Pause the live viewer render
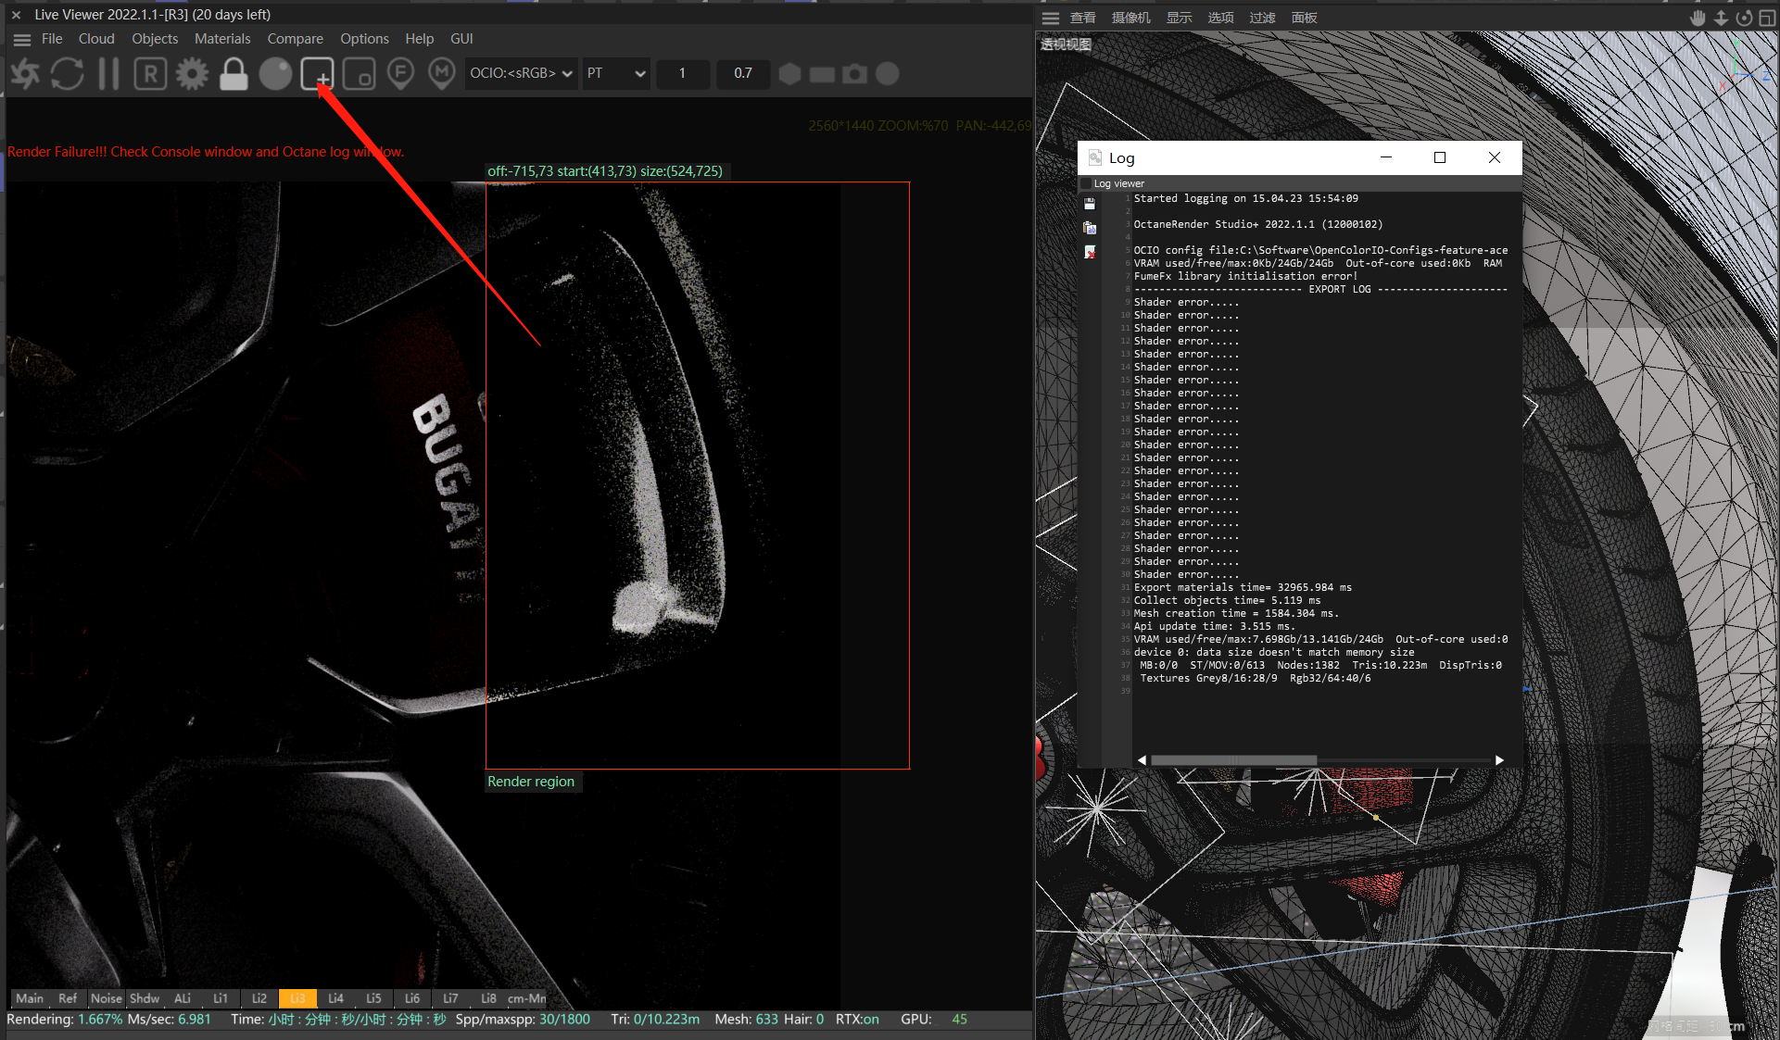 [x=108, y=74]
